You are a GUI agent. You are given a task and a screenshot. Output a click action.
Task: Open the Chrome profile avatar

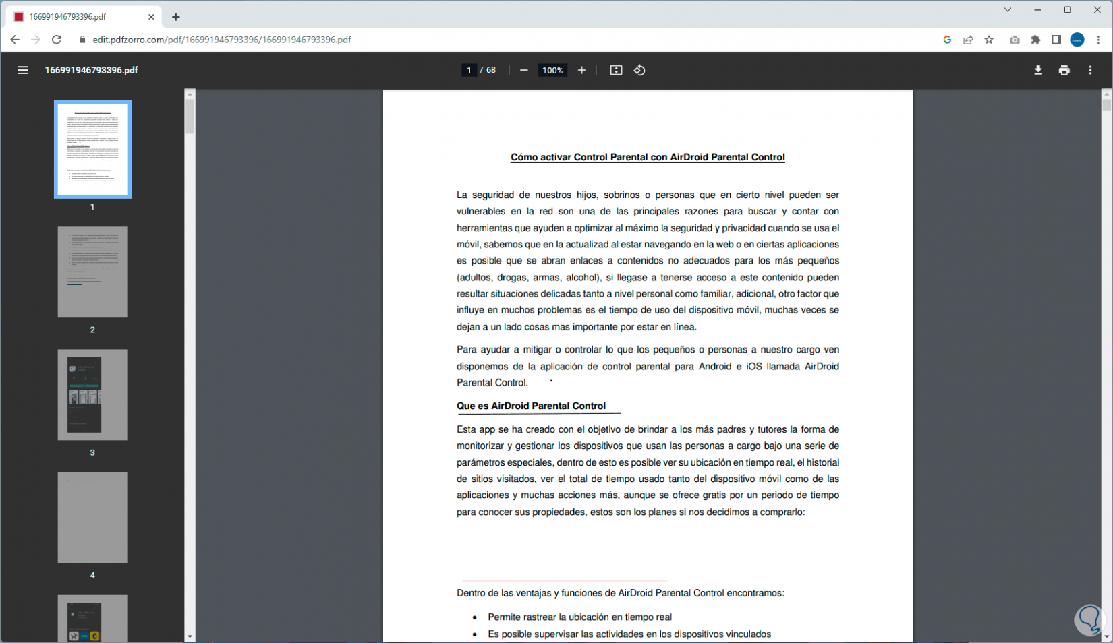[x=1077, y=40]
